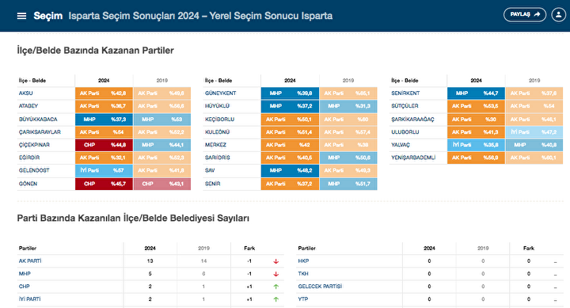Click the PAYLAŞ share button

(525, 14)
